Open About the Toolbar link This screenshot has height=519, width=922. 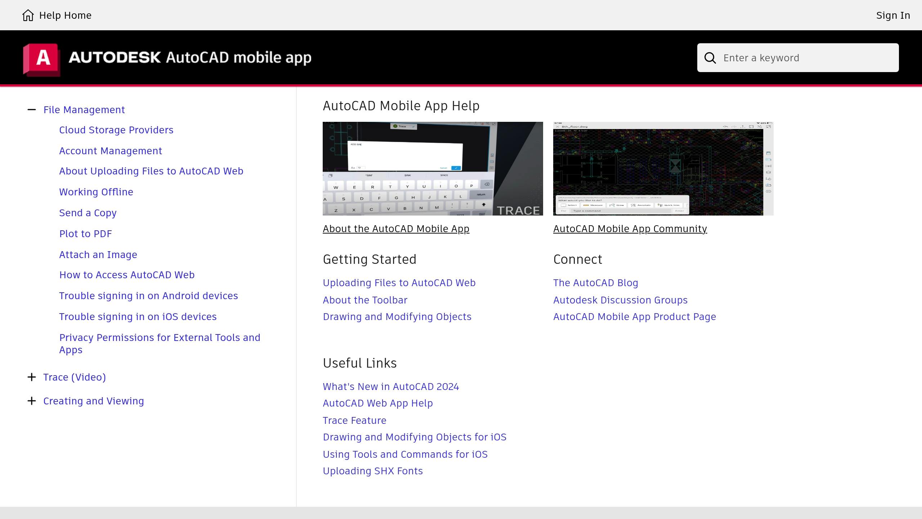pos(365,300)
